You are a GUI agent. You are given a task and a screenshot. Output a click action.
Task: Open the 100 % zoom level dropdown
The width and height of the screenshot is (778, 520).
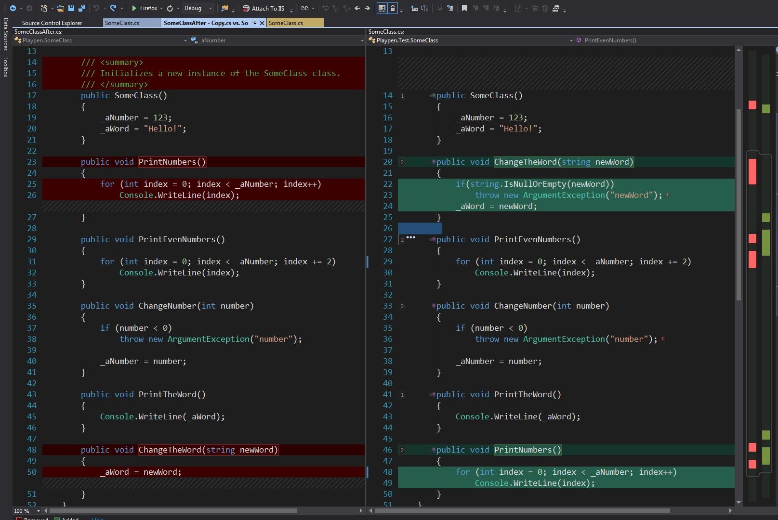point(39,510)
